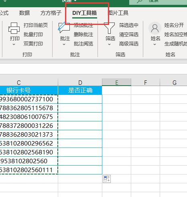
Task: Click the comment pencil icon
Action: pyautogui.click(x=64, y=28)
